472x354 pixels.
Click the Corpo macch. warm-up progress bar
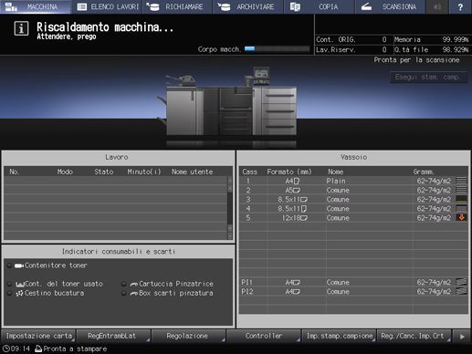click(278, 49)
